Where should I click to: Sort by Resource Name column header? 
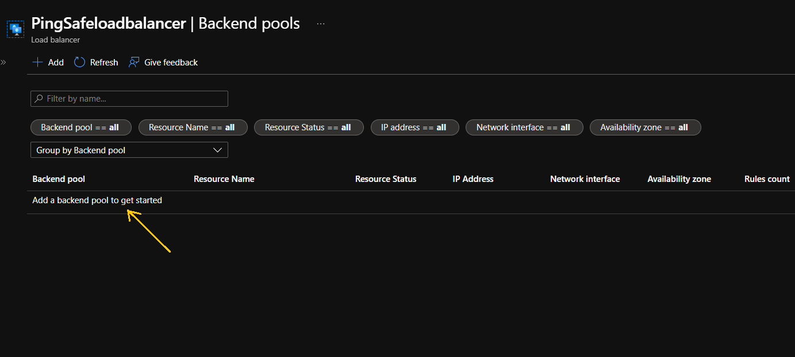click(224, 179)
